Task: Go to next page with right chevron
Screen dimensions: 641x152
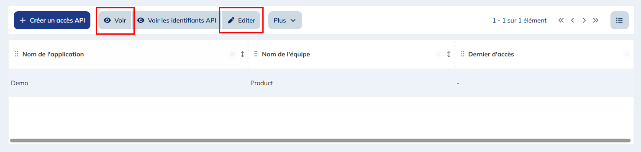Action: click(x=584, y=20)
